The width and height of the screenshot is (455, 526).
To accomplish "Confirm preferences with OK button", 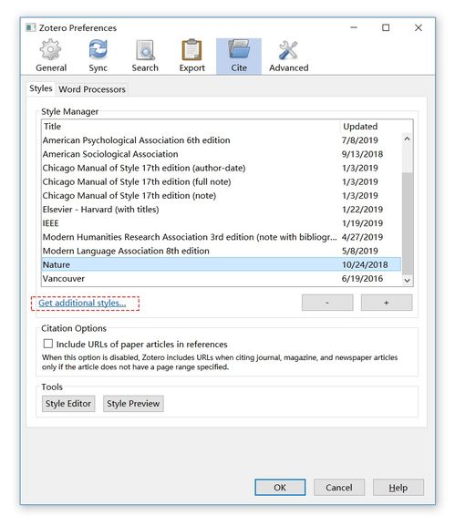I will coord(280,487).
